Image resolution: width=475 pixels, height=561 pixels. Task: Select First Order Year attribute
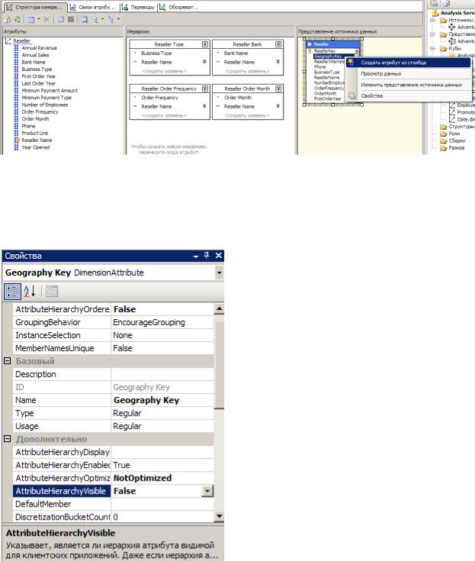pos(39,76)
